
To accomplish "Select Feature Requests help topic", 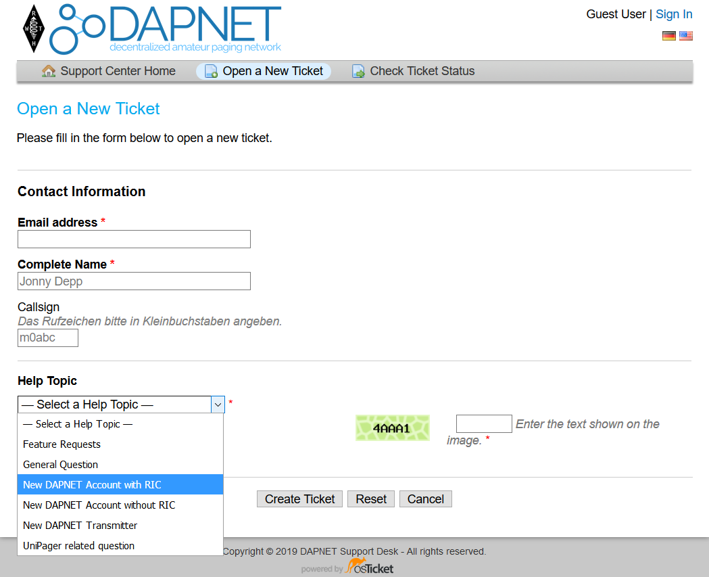I will (x=120, y=444).
